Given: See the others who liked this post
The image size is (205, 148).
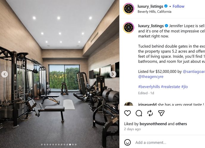Looking at the screenshot, I should (x=181, y=124).
